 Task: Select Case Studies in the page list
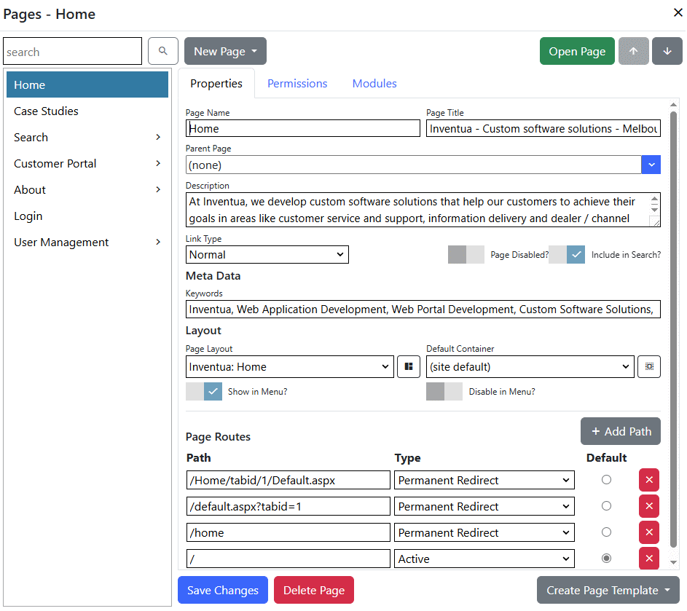pos(47,111)
